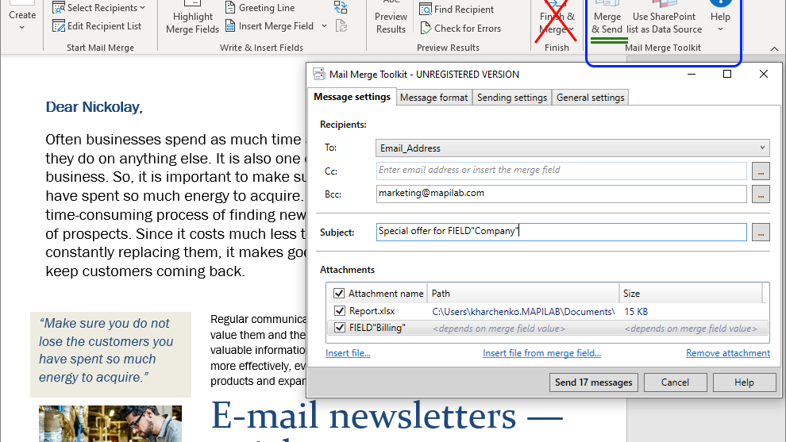
Task: Click the Cancel button
Action: [x=675, y=382]
